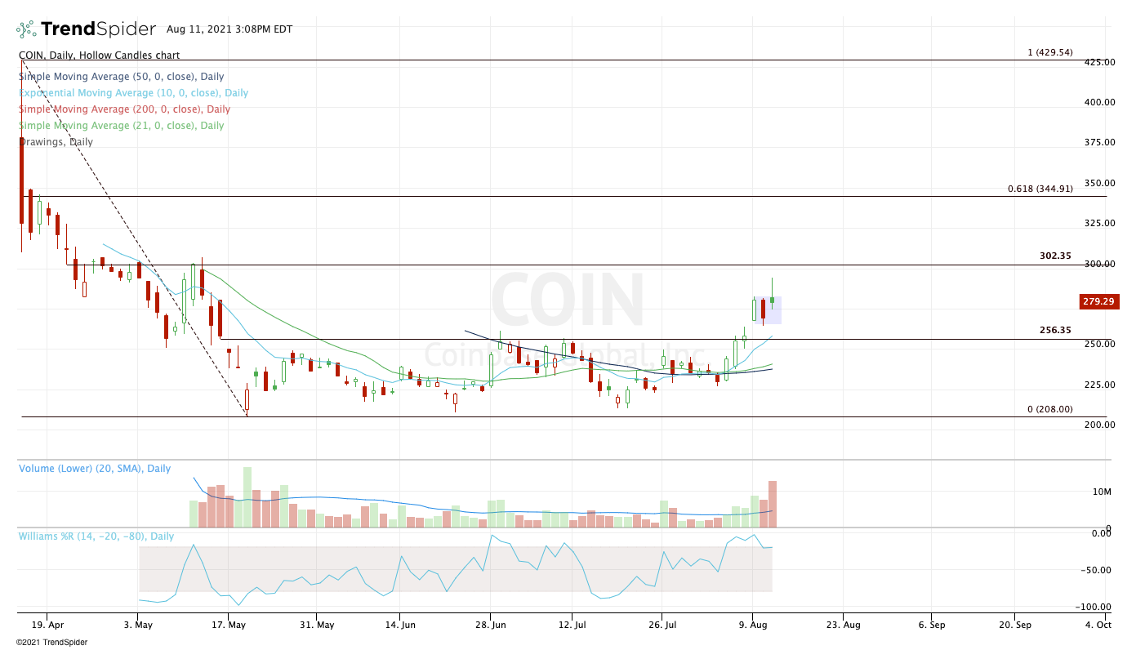
Task: Click the 400.00 price axis label
Action: pos(1099,102)
